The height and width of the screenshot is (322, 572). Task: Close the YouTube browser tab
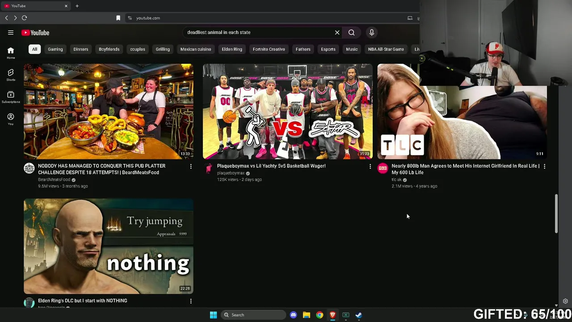tap(66, 6)
